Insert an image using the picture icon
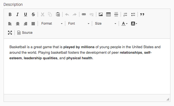Image resolution: width=174 pixels, height=106 pixels. tap(101, 14)
